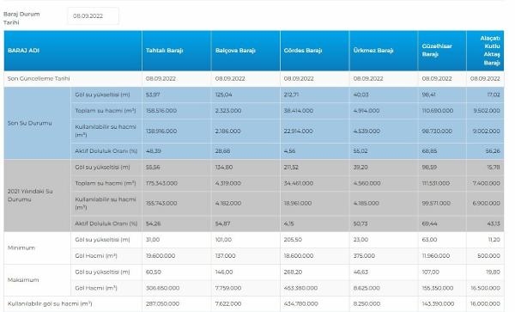The width and height of the screenshot is (515, 312).
Task: Open the Baraj Durum Tarihi date field
Action: tap(94, 15)
